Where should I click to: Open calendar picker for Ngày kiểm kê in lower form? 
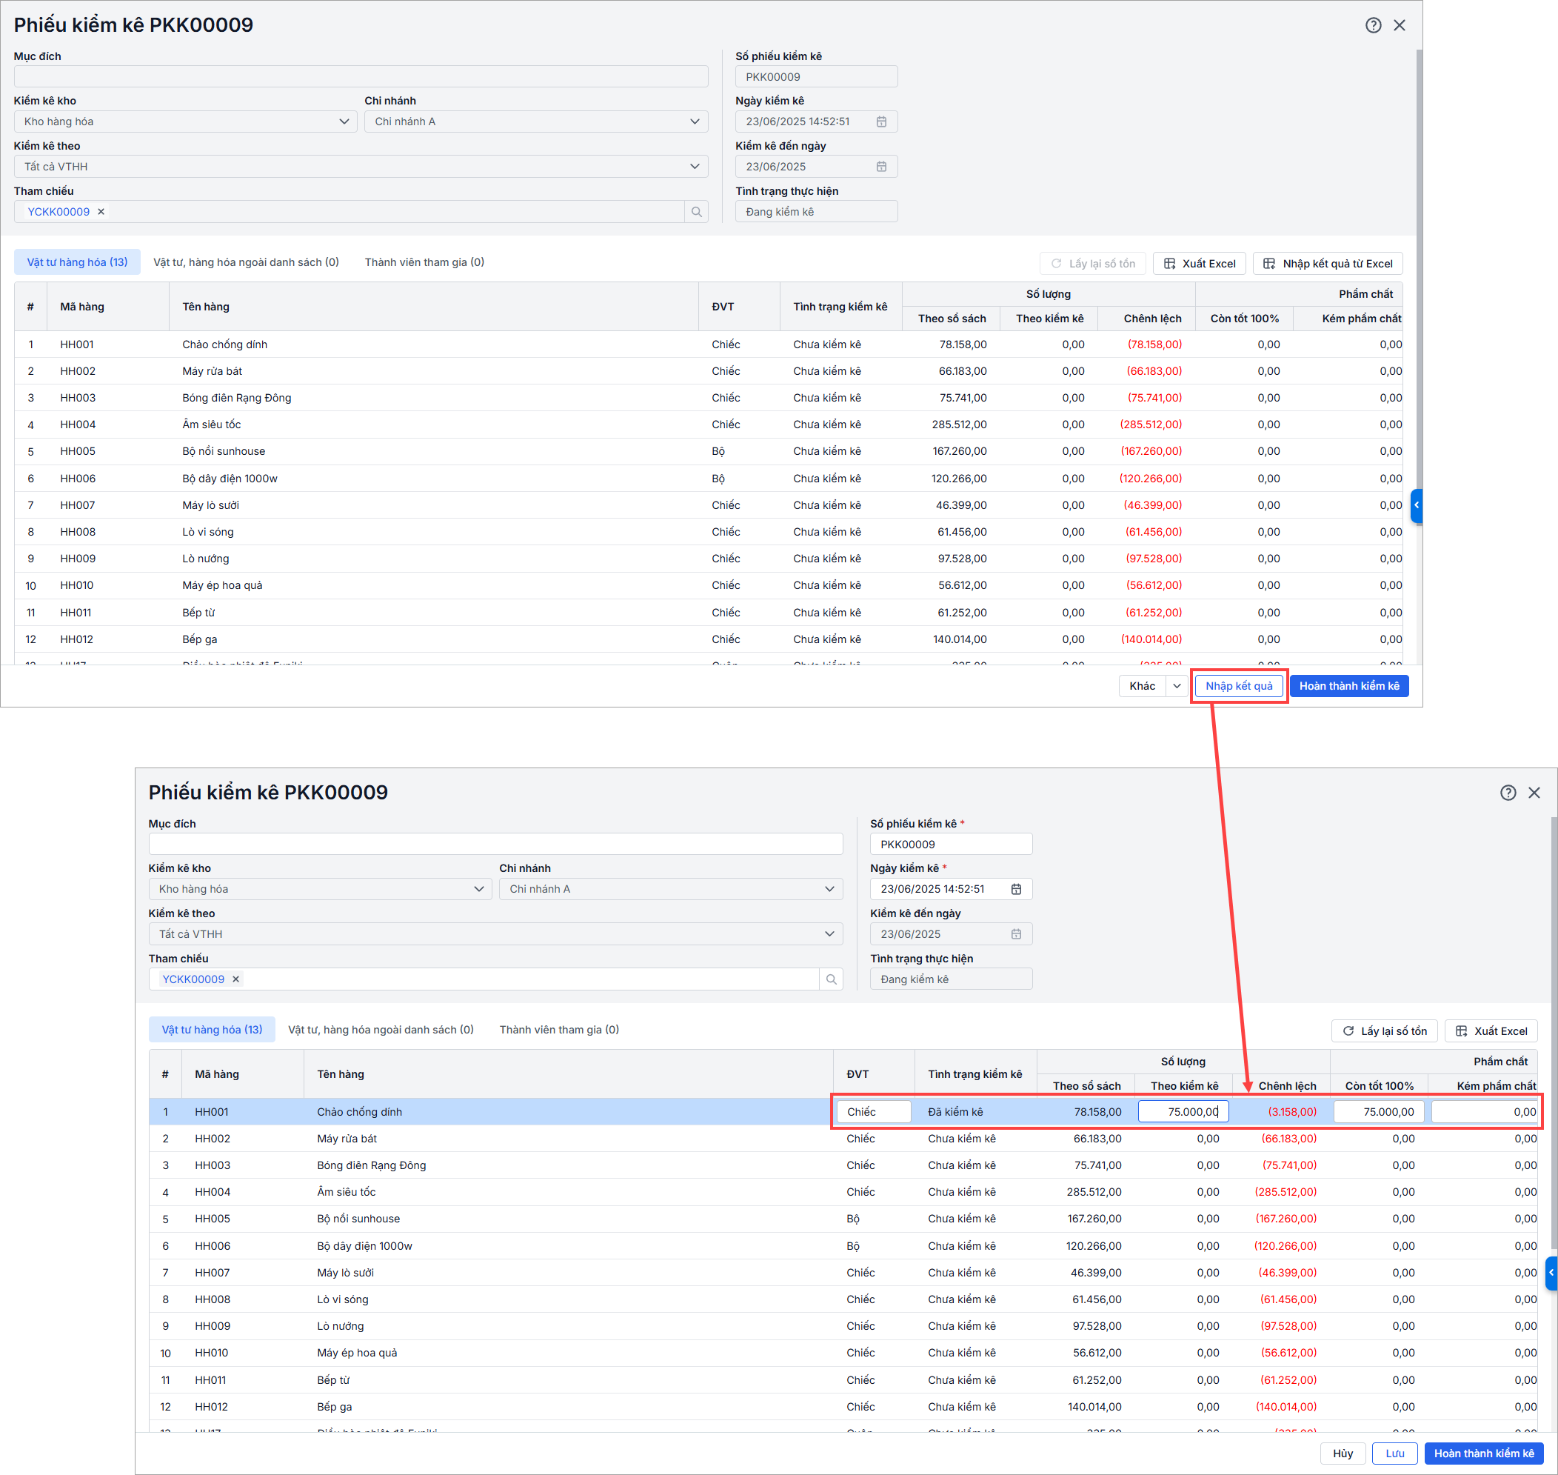click(1016, 888)
